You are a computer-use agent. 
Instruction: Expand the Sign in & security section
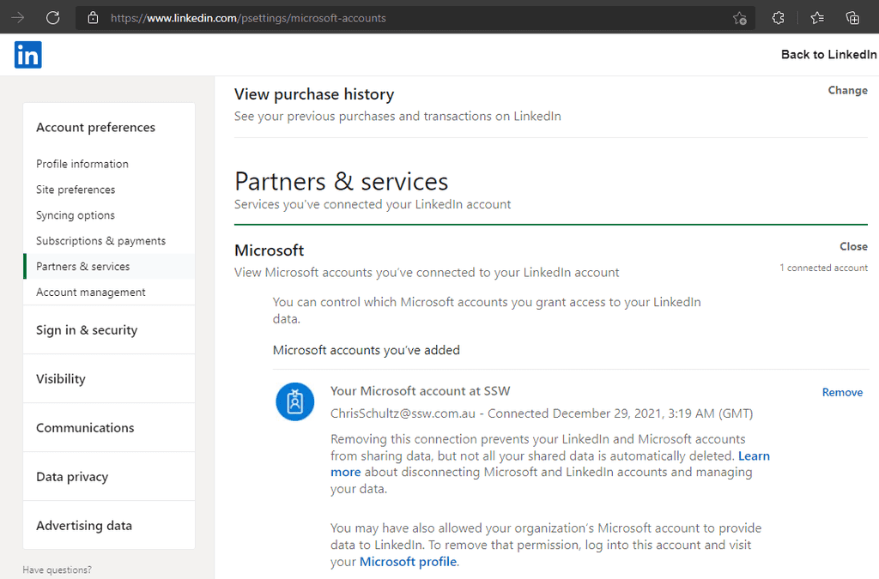[x=87, y=330]
